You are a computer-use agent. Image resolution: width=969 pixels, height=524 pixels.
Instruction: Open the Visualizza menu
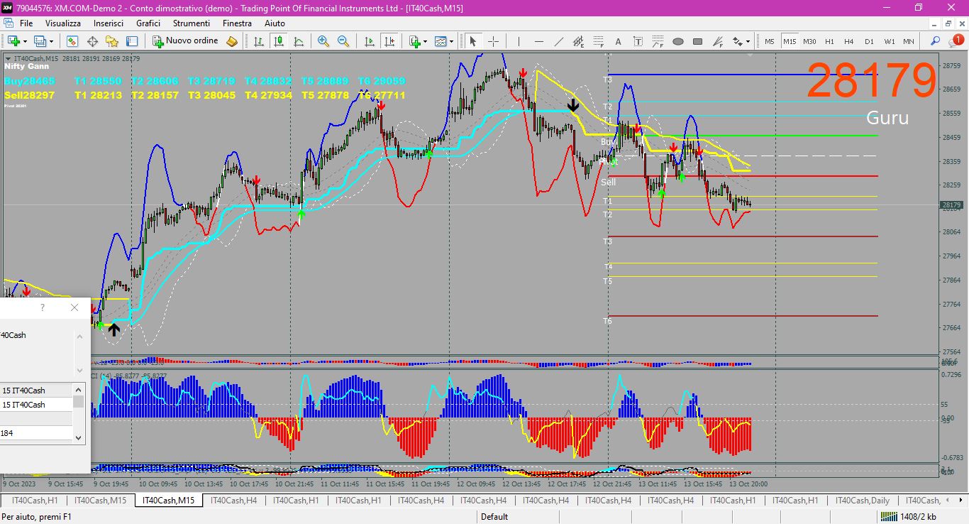pyautogui.click(x=64, y=23)
